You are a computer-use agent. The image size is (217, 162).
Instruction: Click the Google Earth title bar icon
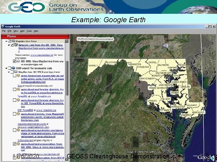[3, 26]
